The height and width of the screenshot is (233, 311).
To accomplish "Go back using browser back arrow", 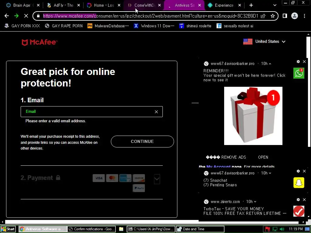I will click(7, 16).
